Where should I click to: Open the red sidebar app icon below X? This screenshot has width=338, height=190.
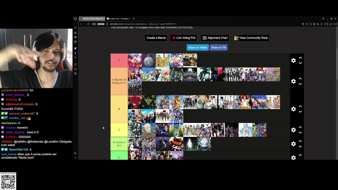(x=75, y=58)
